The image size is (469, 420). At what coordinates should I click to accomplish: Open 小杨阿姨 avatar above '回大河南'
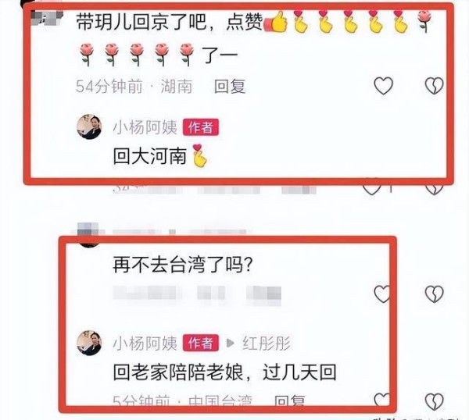coord(89,126)
